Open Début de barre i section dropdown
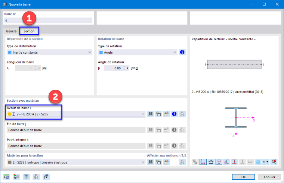The width and height of the screenshot is (284, 183). point(76,114)
